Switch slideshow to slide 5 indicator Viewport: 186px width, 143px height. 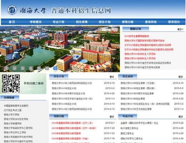tap(39, 68)
